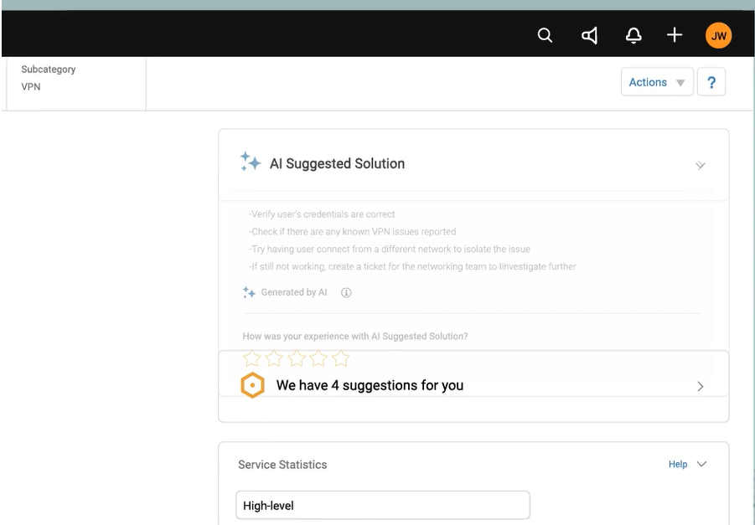Rate AI solution with the first star
The height and width of the screenshot is (525, 755).
coord(252,359)
